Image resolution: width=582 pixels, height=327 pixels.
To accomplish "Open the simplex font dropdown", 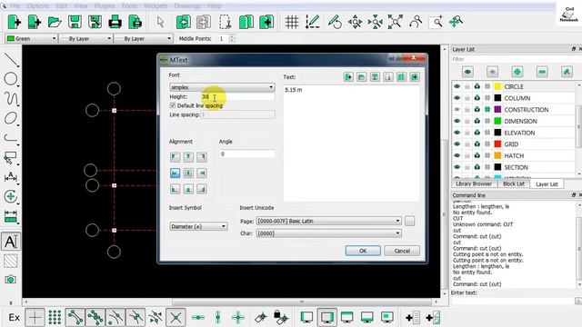I will pos(222,87).
